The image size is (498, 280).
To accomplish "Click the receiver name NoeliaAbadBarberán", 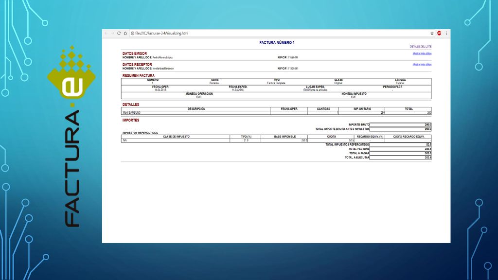I will point(163,69).
